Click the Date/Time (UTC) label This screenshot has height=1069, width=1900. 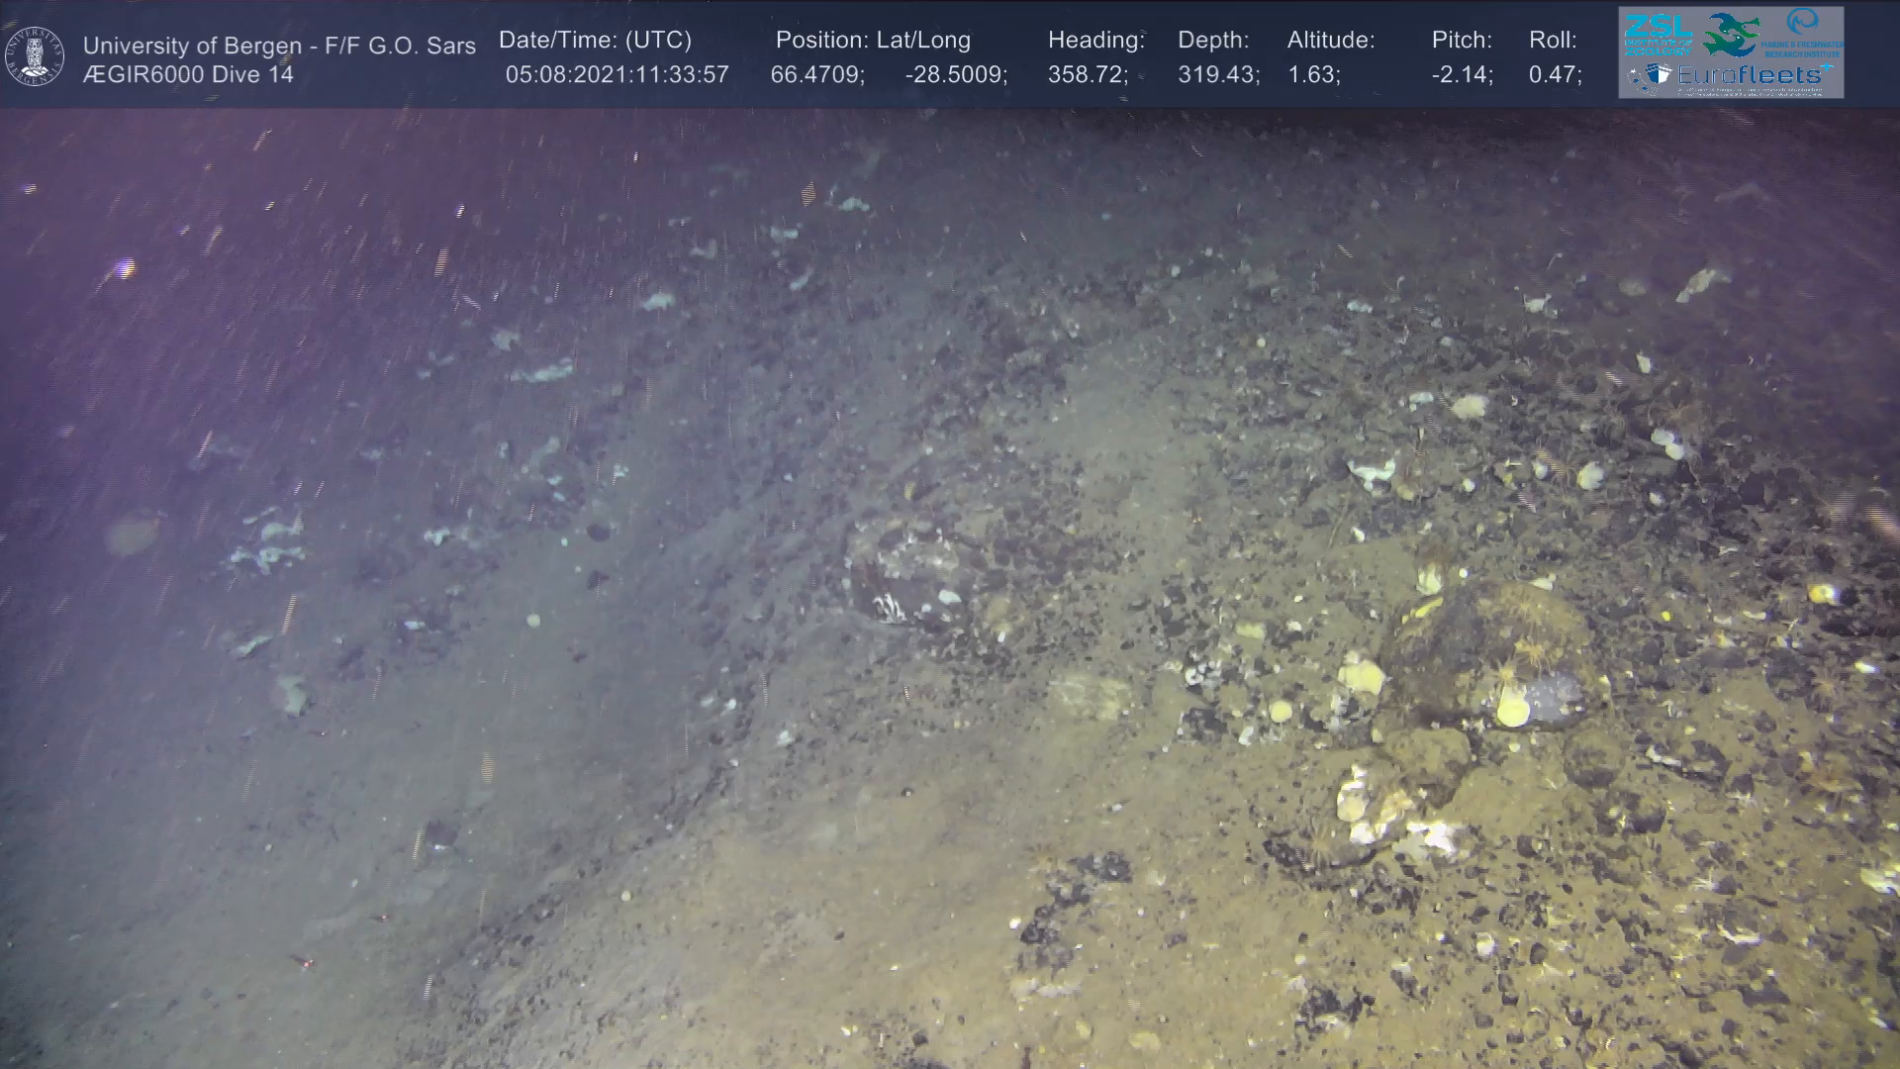595,41
